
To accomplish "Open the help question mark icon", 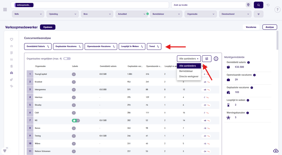I will 277,10.
